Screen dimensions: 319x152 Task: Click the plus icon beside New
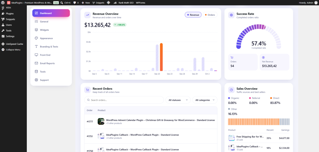83,3
